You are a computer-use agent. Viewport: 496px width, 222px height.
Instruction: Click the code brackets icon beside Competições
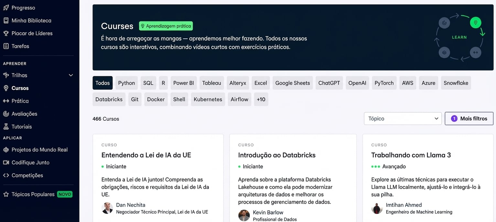coord(6,176)
